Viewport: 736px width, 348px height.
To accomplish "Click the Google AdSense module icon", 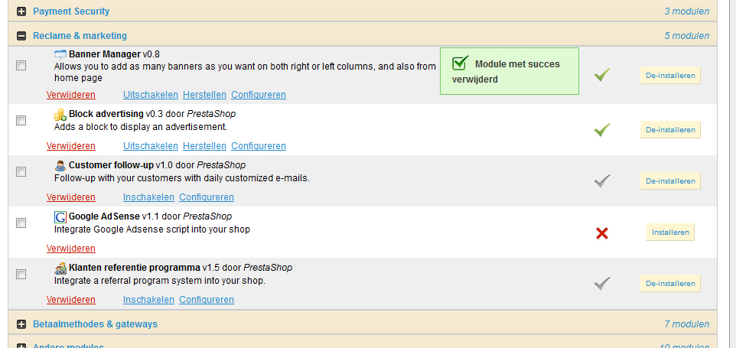I will tap(60, 216).
